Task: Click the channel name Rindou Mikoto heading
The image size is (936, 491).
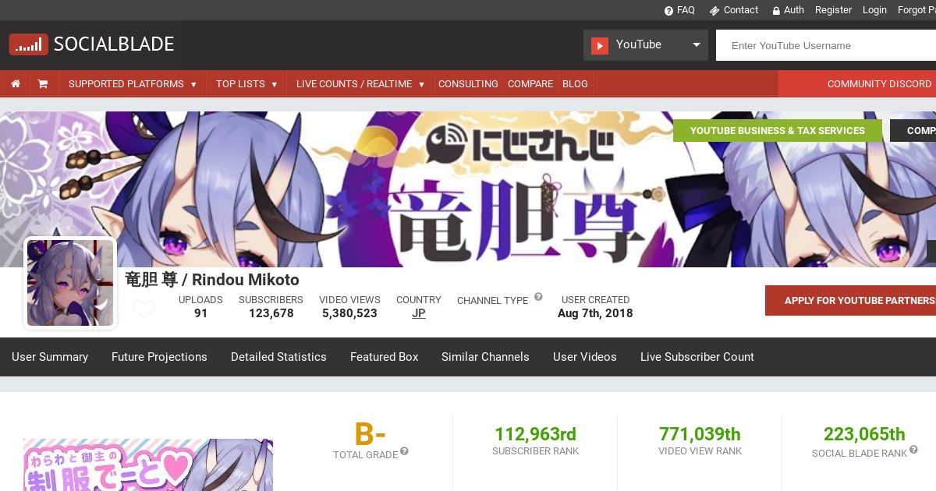Action: 212,280
